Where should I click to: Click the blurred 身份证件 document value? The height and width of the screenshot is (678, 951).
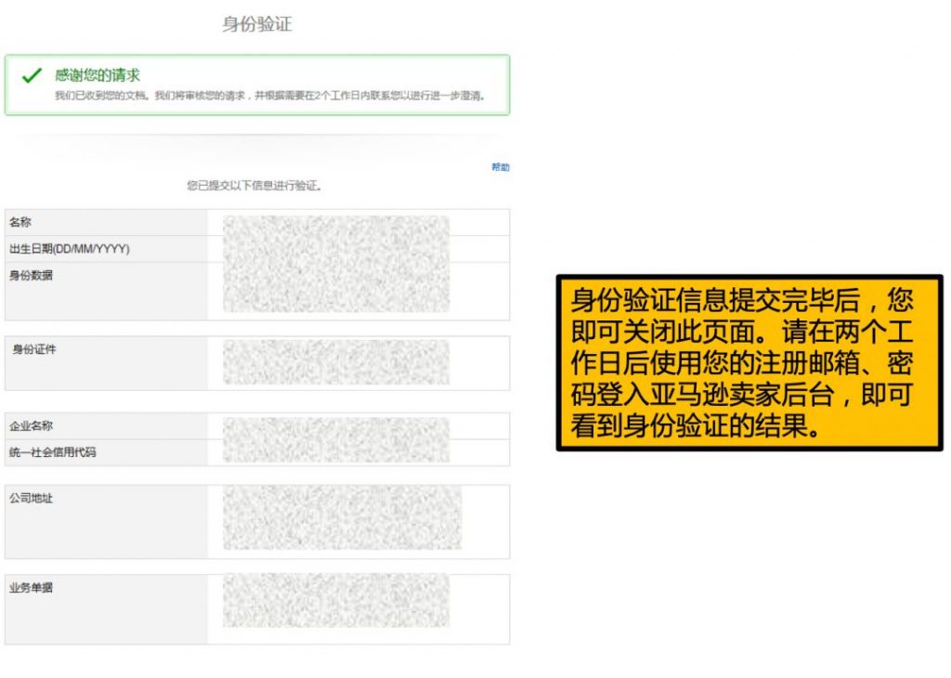[x=335, y=362]
